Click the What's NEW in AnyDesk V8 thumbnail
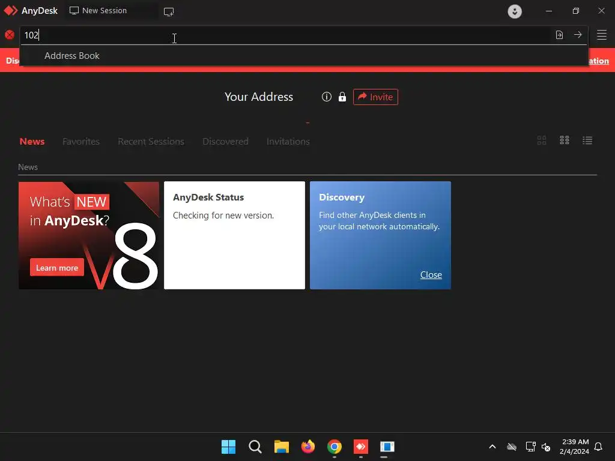The width and height of the screenshot is (615, 461). tap(89, 235)
